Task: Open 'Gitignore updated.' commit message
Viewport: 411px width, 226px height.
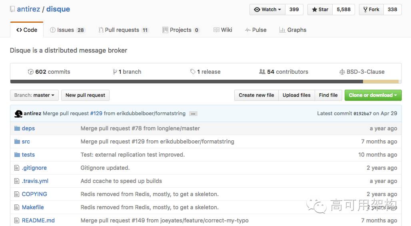Action: (105, 168)
